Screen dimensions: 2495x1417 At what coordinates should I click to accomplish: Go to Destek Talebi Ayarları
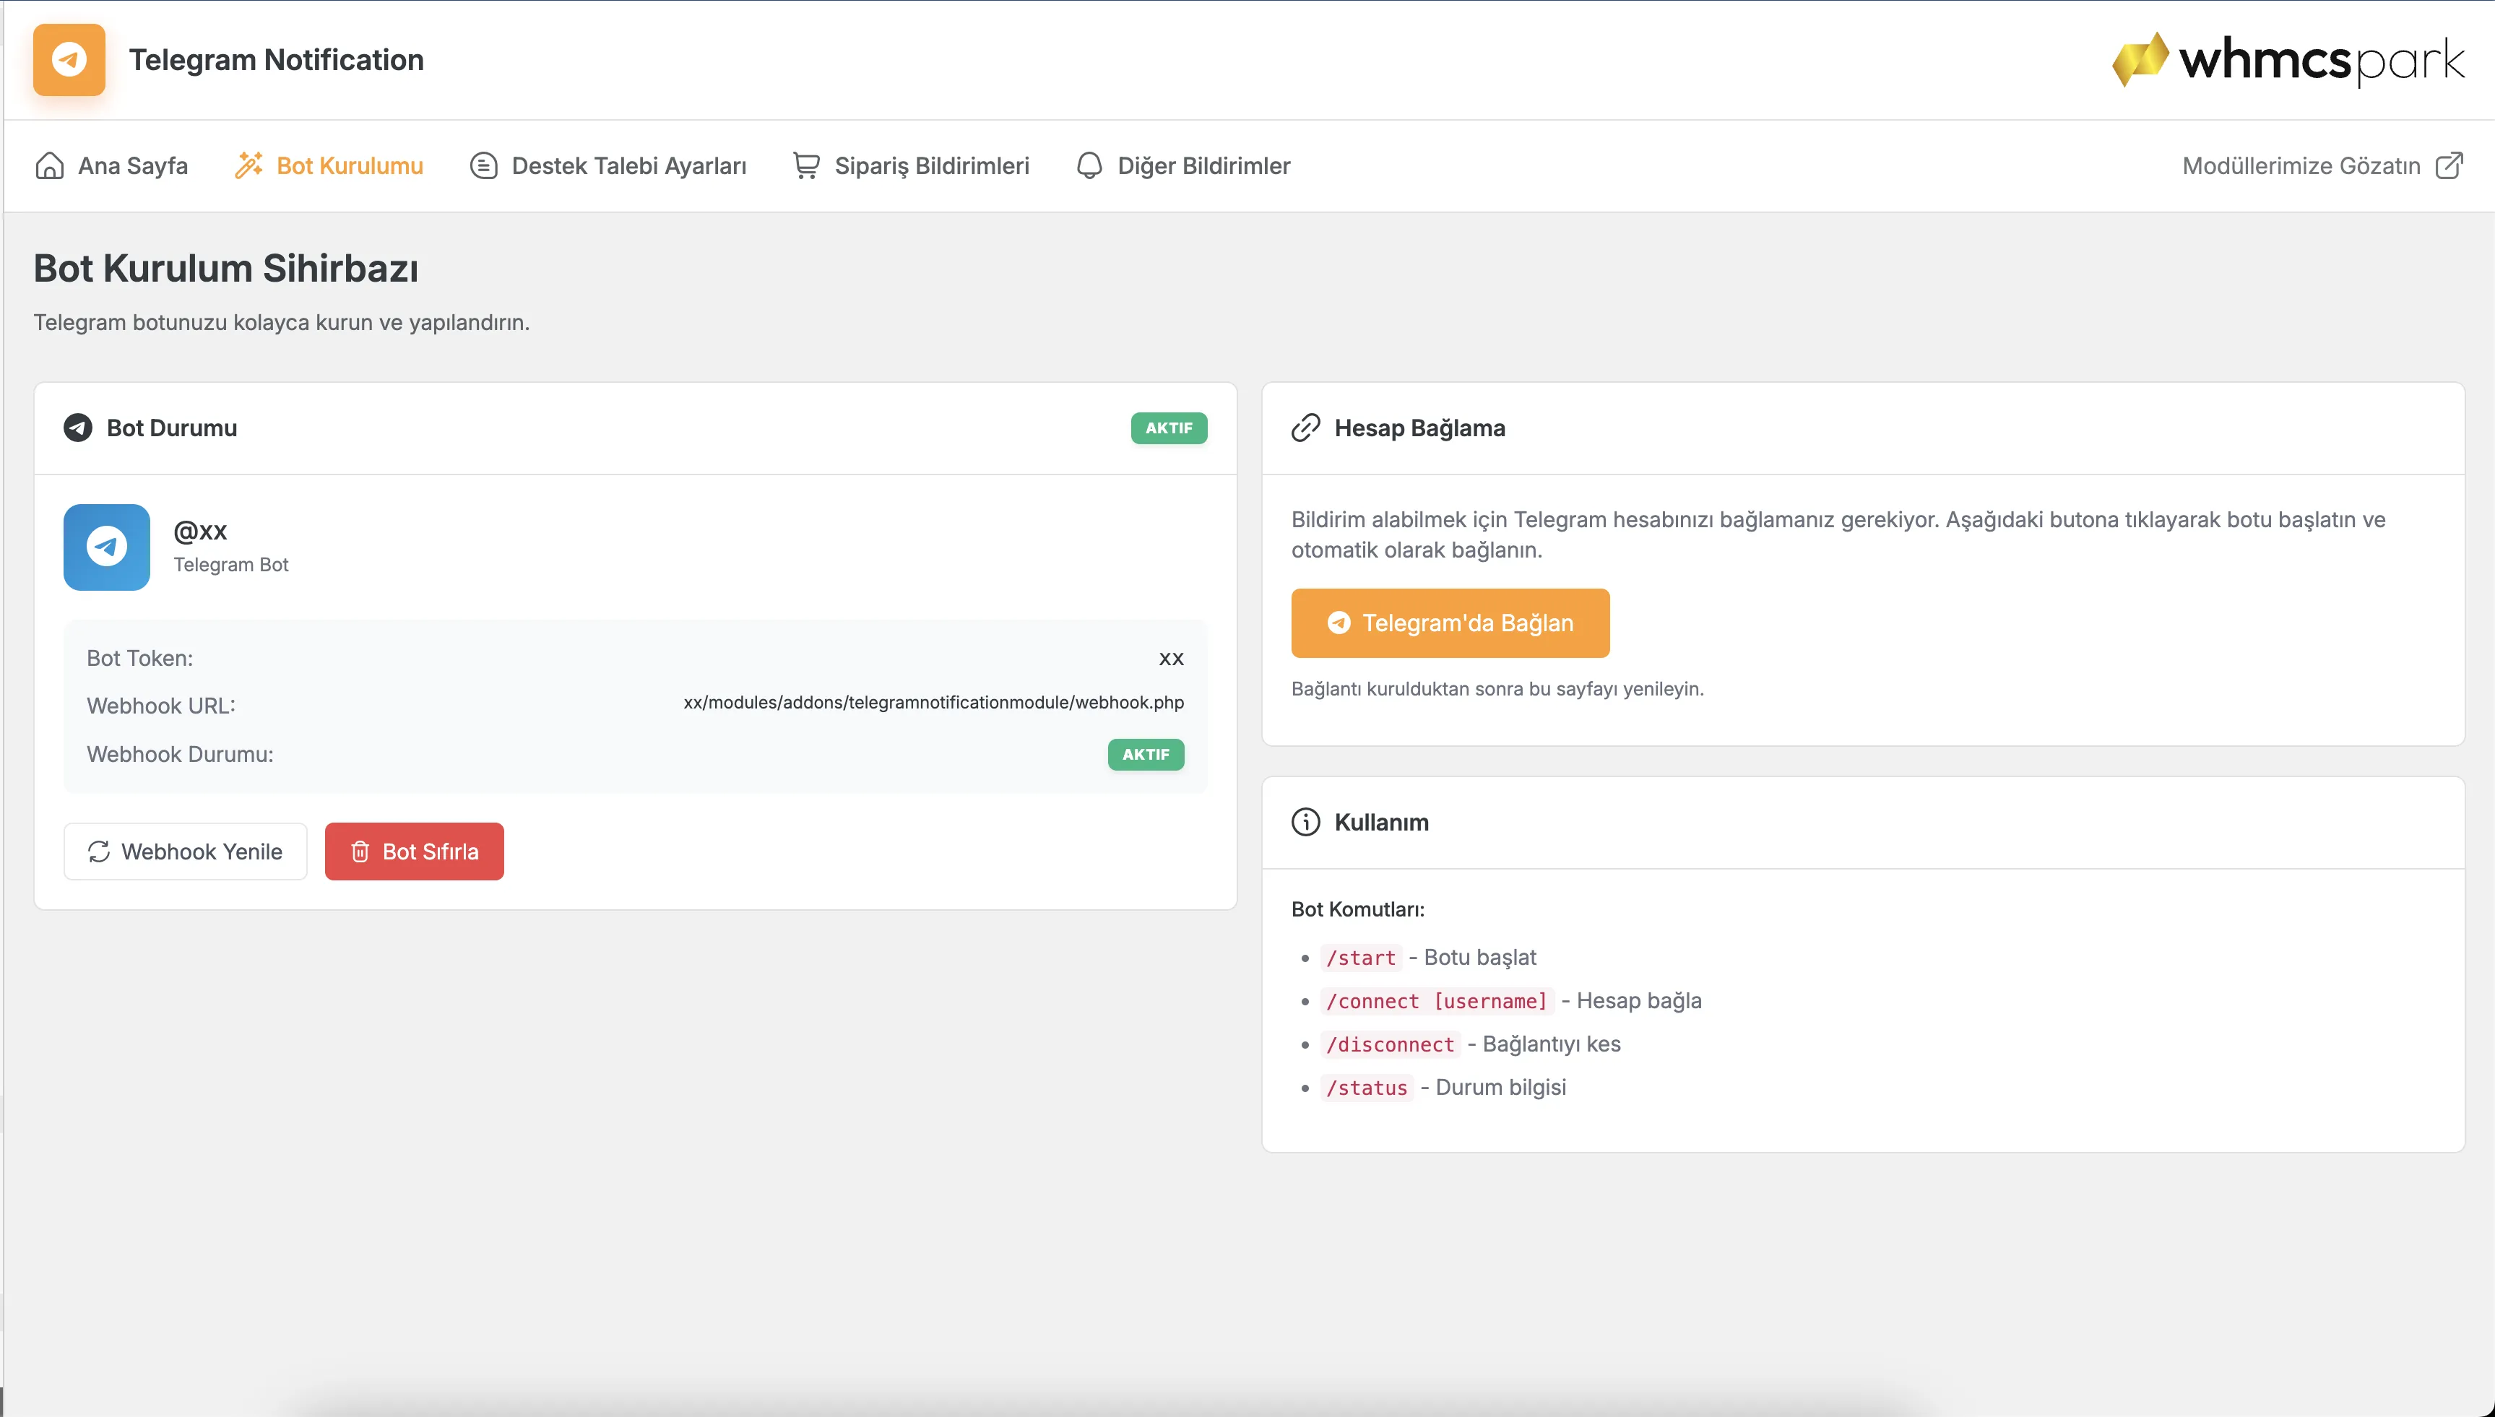point(608,165)
